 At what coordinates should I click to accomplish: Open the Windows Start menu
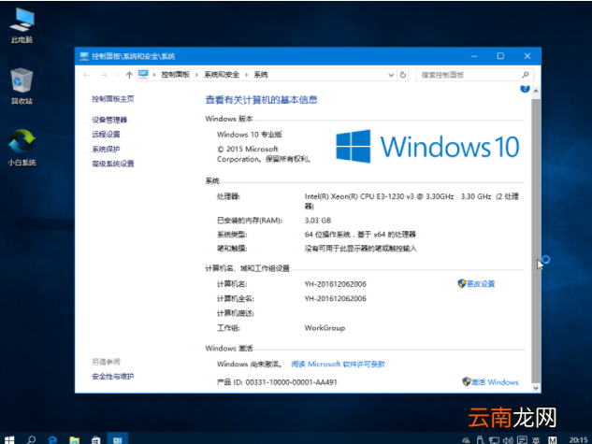9,439
